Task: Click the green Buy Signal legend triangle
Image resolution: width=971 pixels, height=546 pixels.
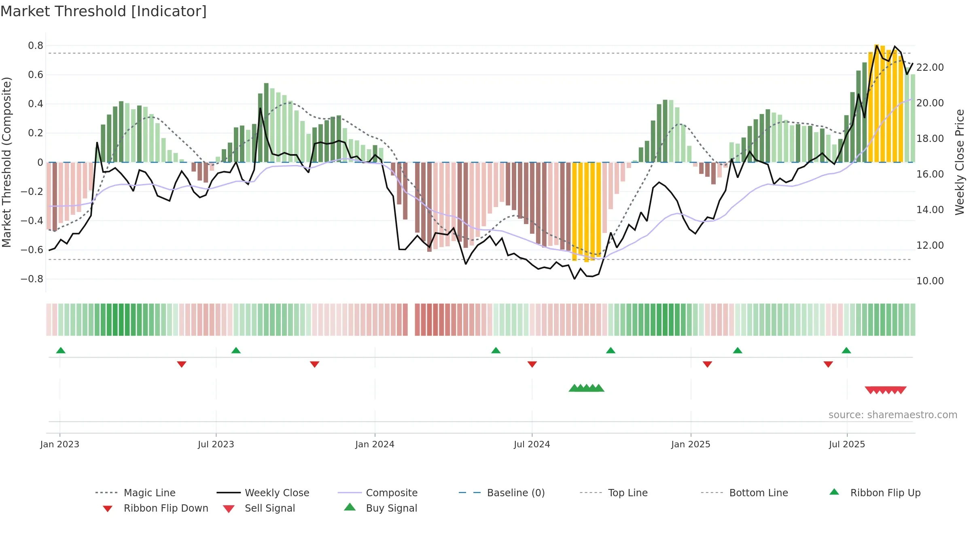Action: click(350, 507)
